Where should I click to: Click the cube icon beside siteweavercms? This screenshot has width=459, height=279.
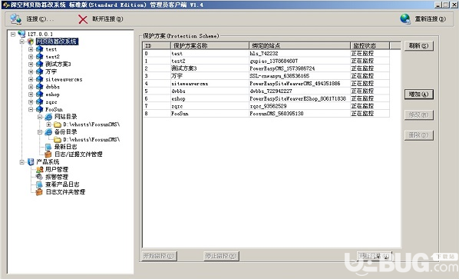39,79
